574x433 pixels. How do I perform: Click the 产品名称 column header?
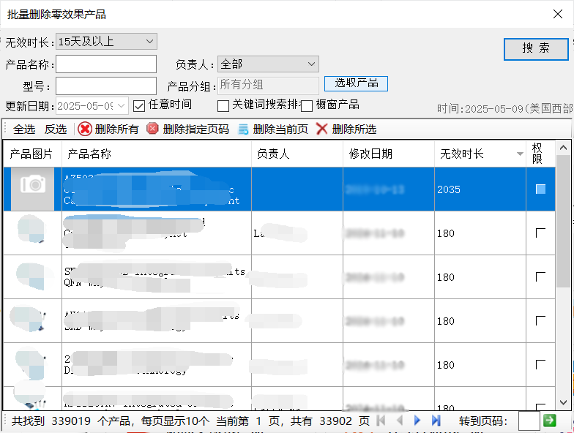pyautogui.click(x=156, y=154)
